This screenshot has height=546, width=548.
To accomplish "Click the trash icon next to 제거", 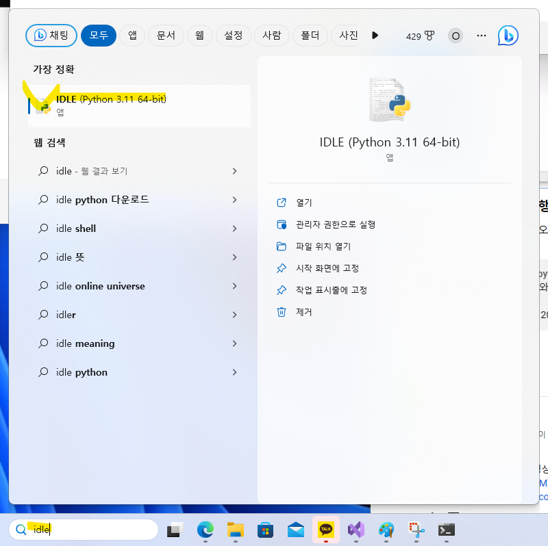I will [282, 312].
